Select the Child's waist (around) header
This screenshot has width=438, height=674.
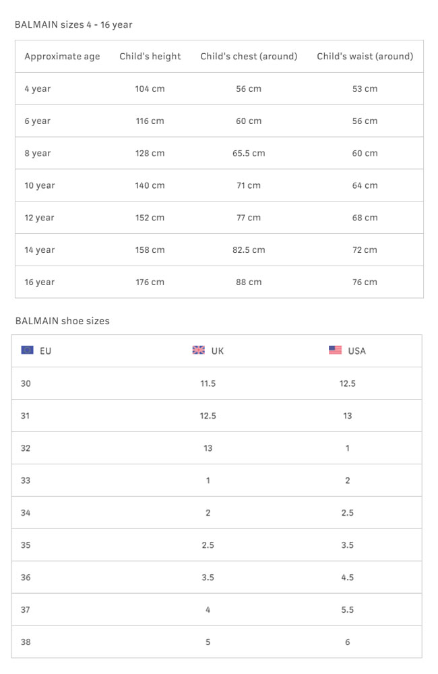click(365, 57)
